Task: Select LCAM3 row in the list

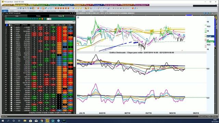Action: [x=39, y=77]
